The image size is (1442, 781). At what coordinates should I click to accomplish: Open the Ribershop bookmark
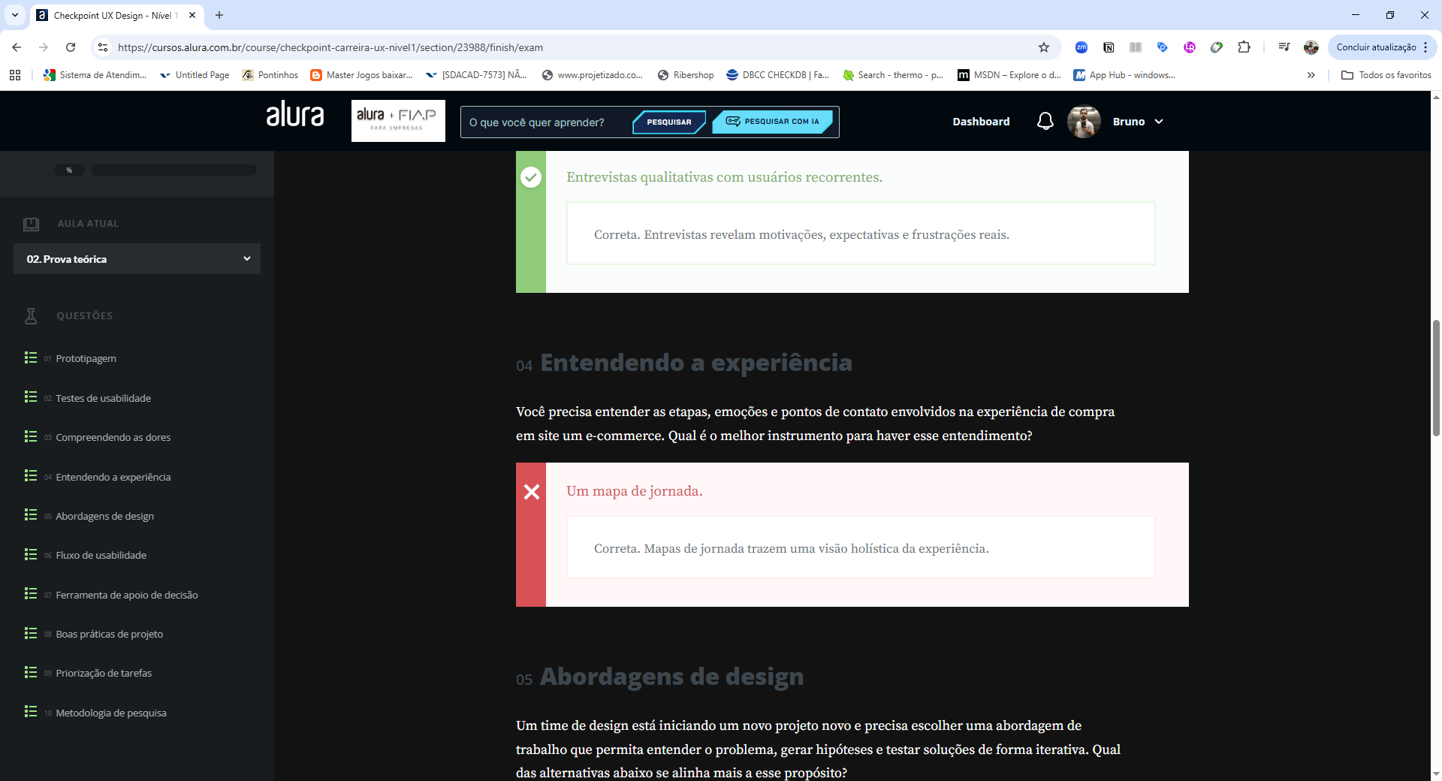pos(685,75)
